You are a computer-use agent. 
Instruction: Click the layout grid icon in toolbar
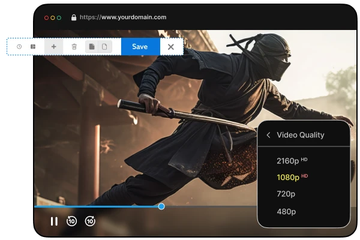coord(33,47)
